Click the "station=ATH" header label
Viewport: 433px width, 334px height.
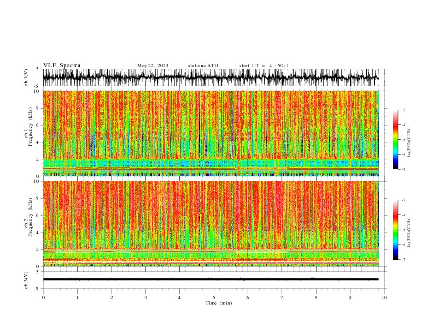(203, 65)
